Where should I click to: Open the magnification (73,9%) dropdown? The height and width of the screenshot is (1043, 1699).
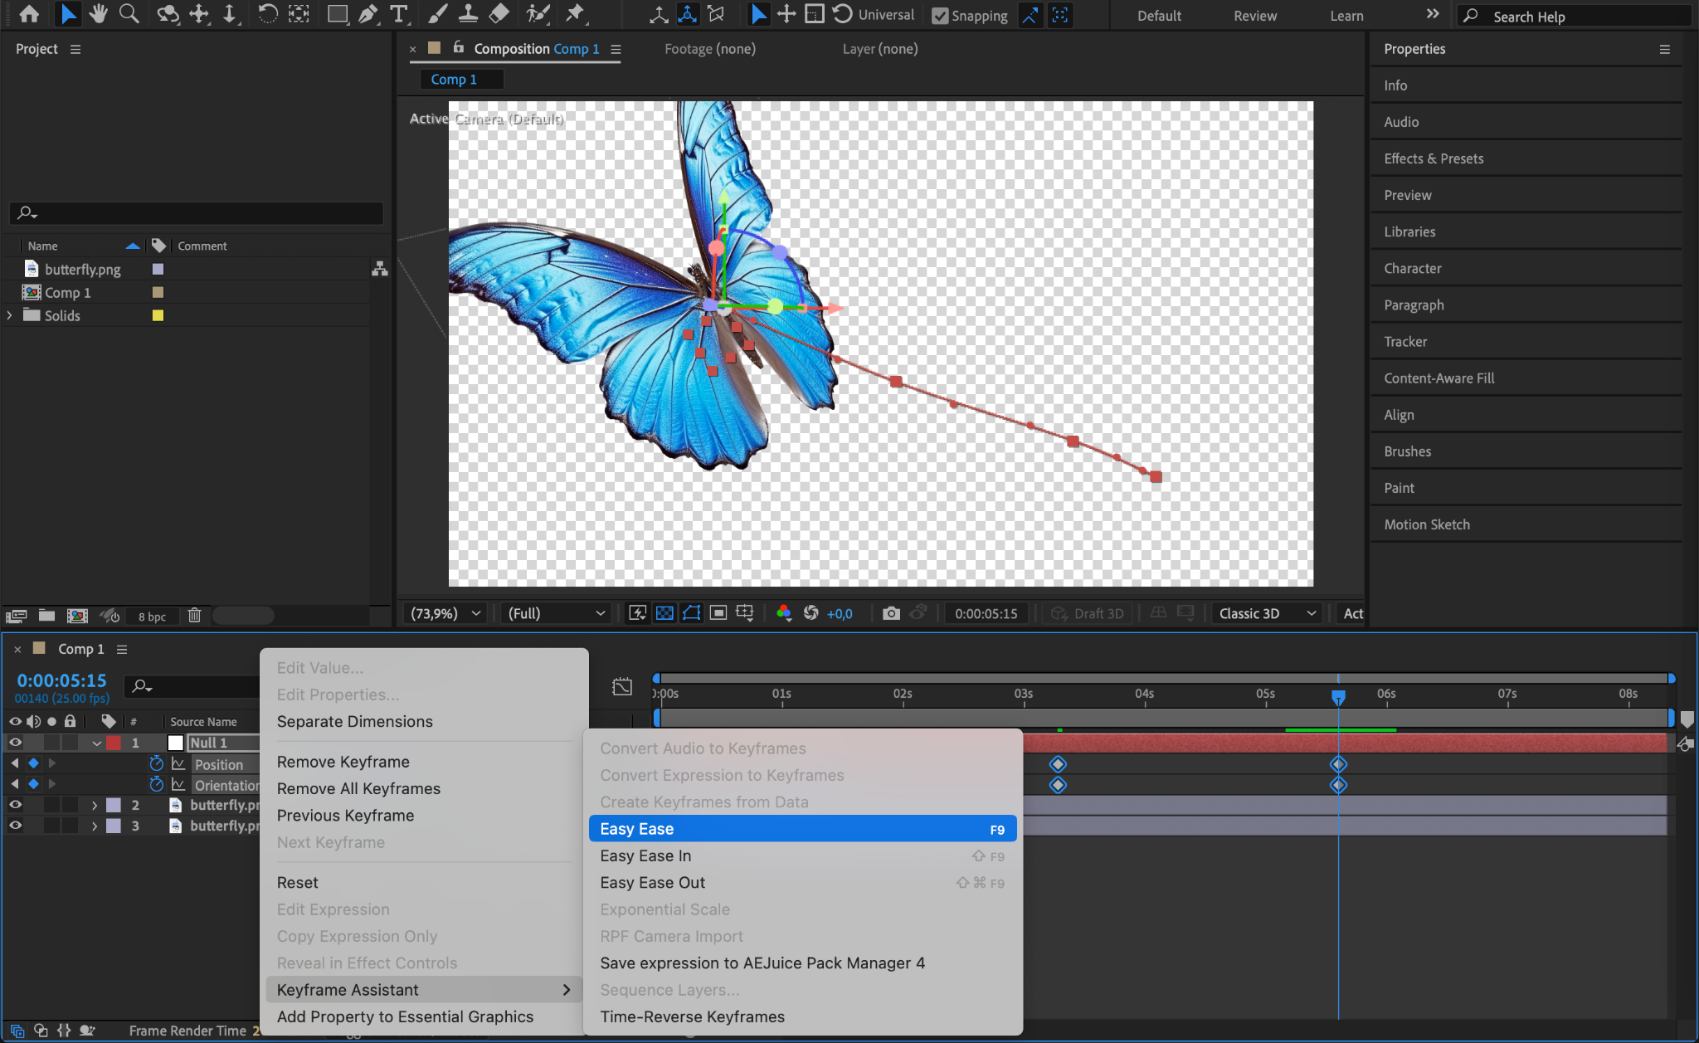click(445, 613)
